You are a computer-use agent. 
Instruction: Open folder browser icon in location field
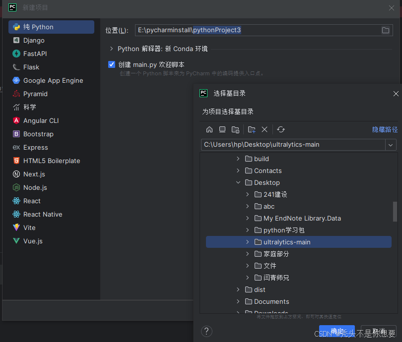[385, 30]
